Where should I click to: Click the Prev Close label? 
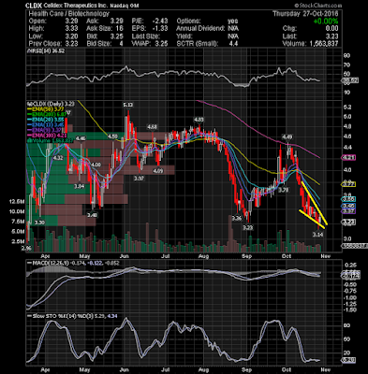click(x=45, y=44)
